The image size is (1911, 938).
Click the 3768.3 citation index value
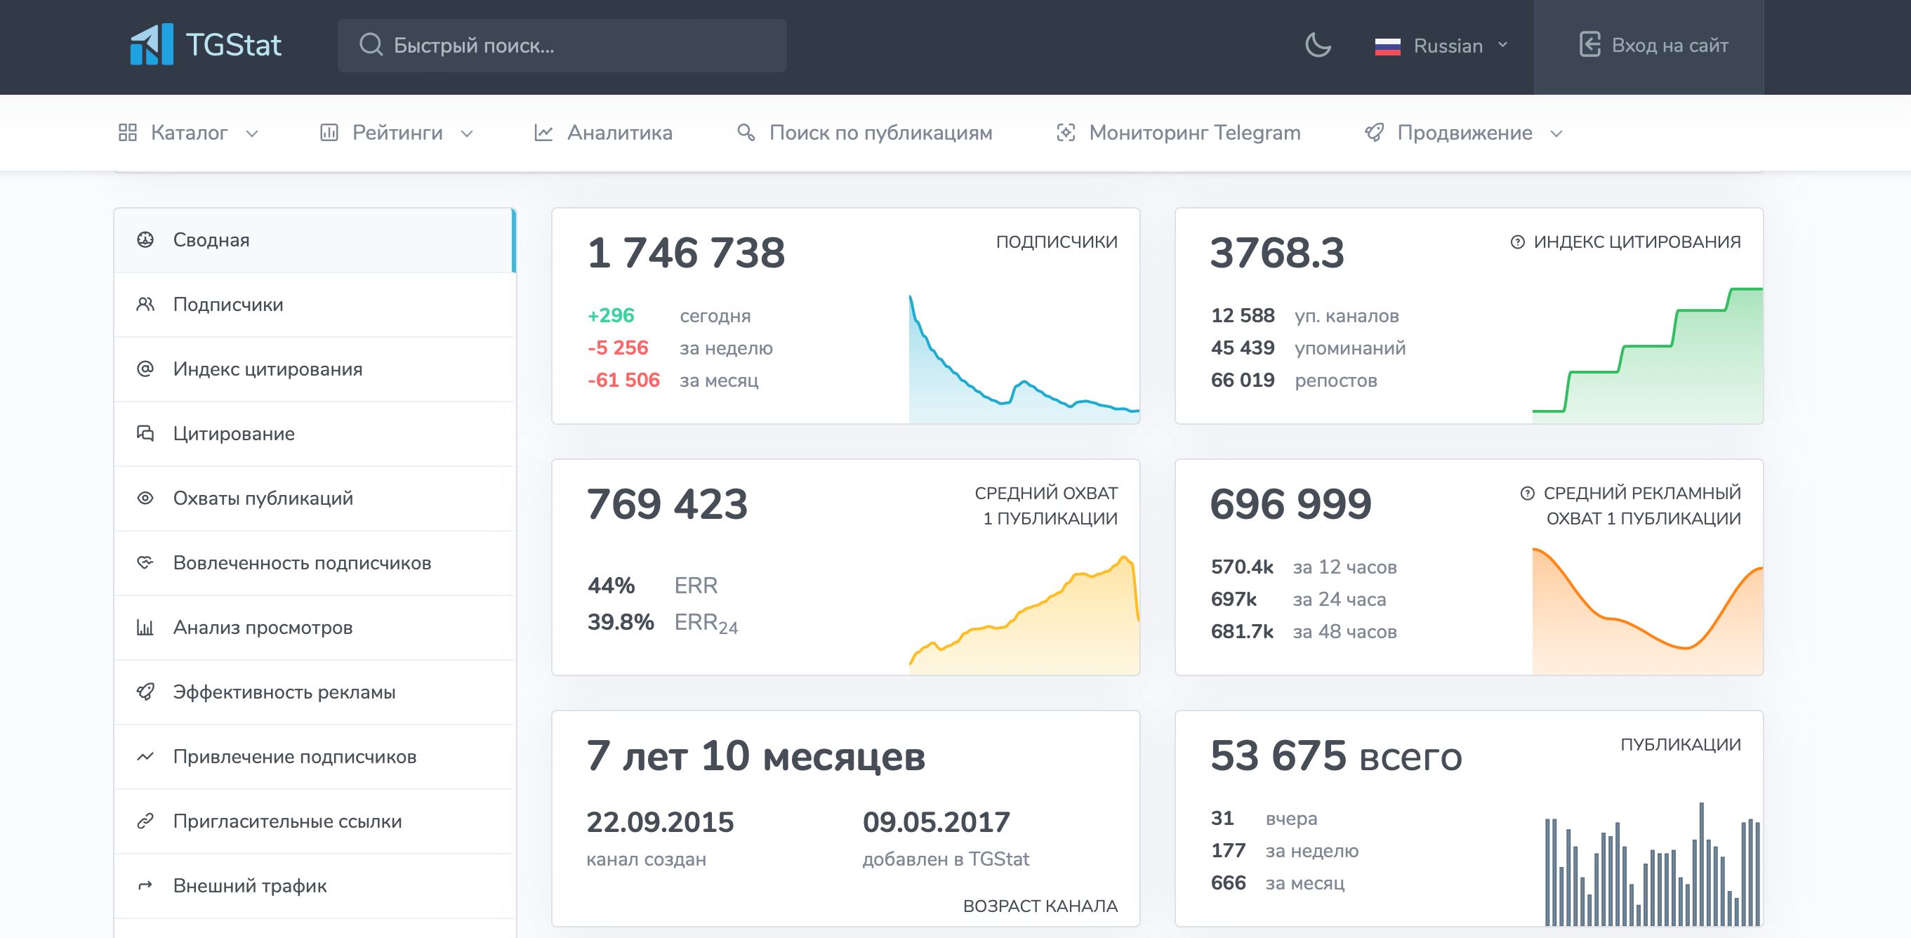(x=1277, y=253)
